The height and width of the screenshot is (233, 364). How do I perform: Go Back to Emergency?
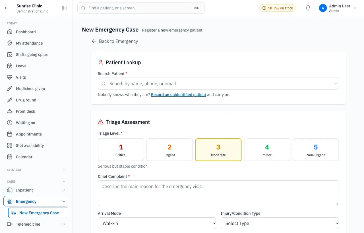click(115, 41)
